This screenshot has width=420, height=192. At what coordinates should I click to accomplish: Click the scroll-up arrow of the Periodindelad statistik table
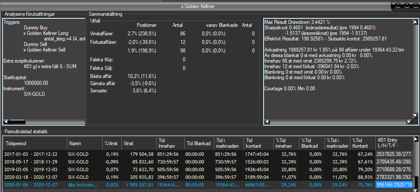click(415, 140)
